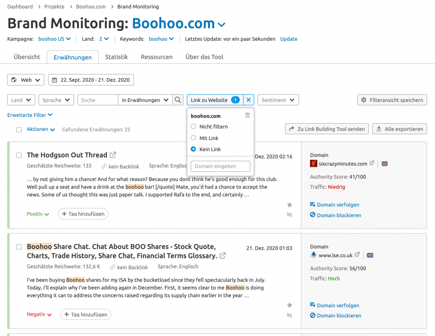Open project switcher chevron beside Boohoo.com title
Viewport: 435px width, 336px height.
221,25
